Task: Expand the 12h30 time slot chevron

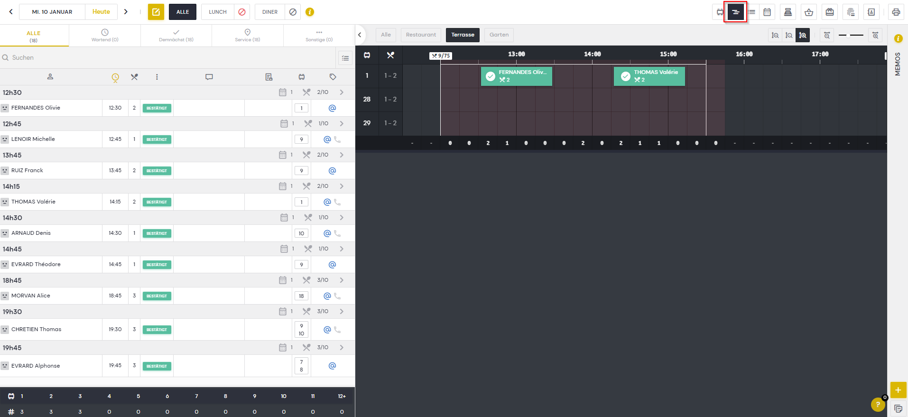Action: tap(342, 93)
